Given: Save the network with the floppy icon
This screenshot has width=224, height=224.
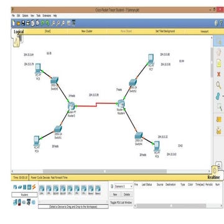Looking at the screenshot, I should point(23,23).
